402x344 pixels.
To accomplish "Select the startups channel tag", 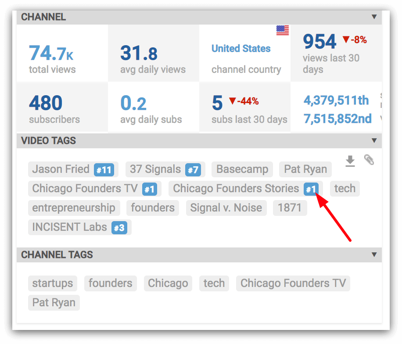I will click(x=53, y=283).
